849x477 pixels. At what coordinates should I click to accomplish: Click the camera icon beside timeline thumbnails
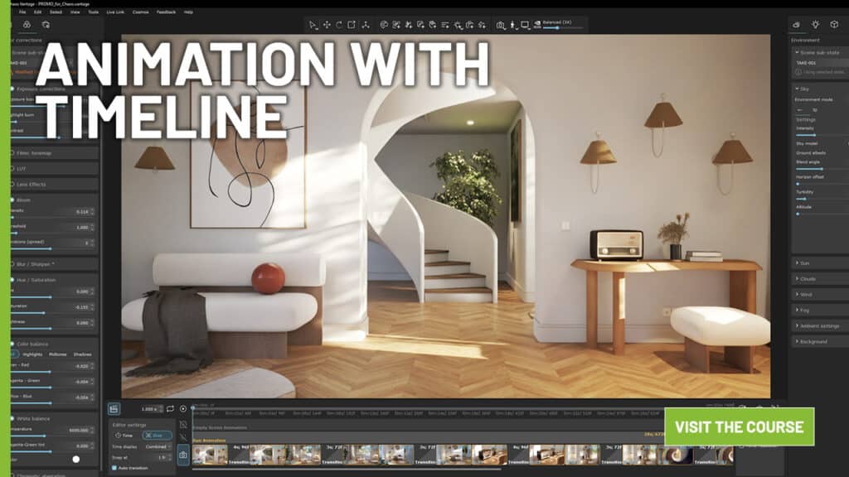[183, 455]
